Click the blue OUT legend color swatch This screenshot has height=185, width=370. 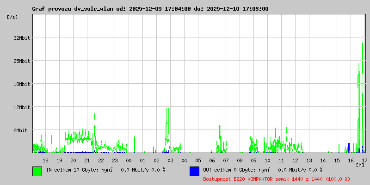tap(194, 171)
